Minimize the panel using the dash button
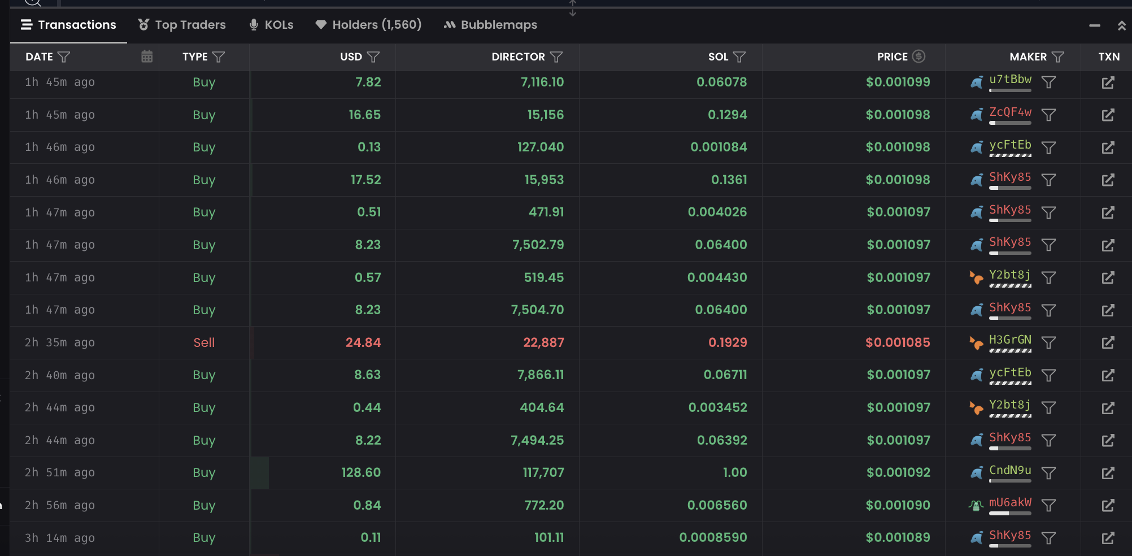The height and width of the screenshot is (556, 1132). tap(1095, 25)
